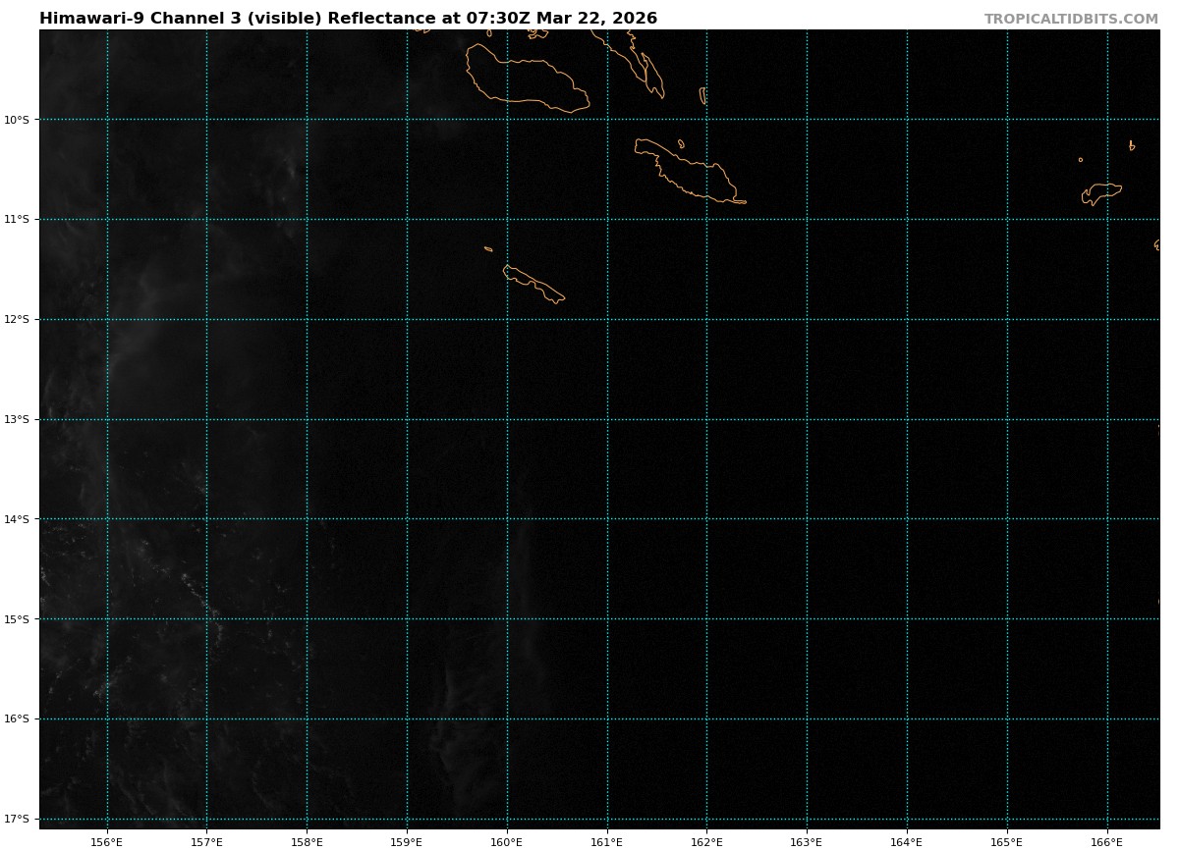Select the 12°S latitude label
The height and width of the screenshot is (851, 1179).
[17, 319]
